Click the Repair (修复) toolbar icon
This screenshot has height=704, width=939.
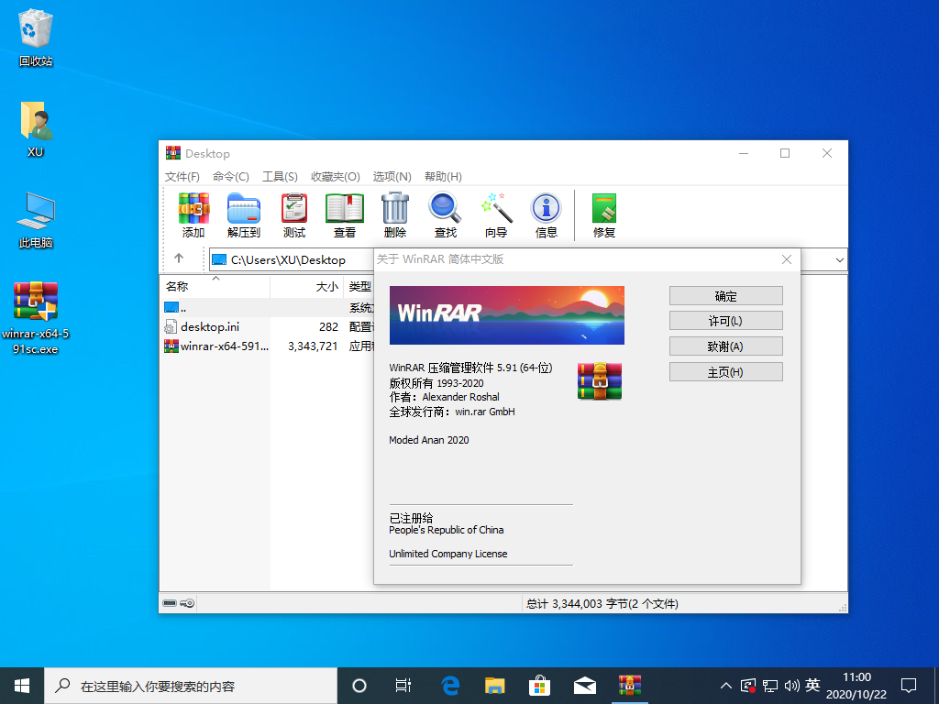pyautogui.click(x=604, y=215)
